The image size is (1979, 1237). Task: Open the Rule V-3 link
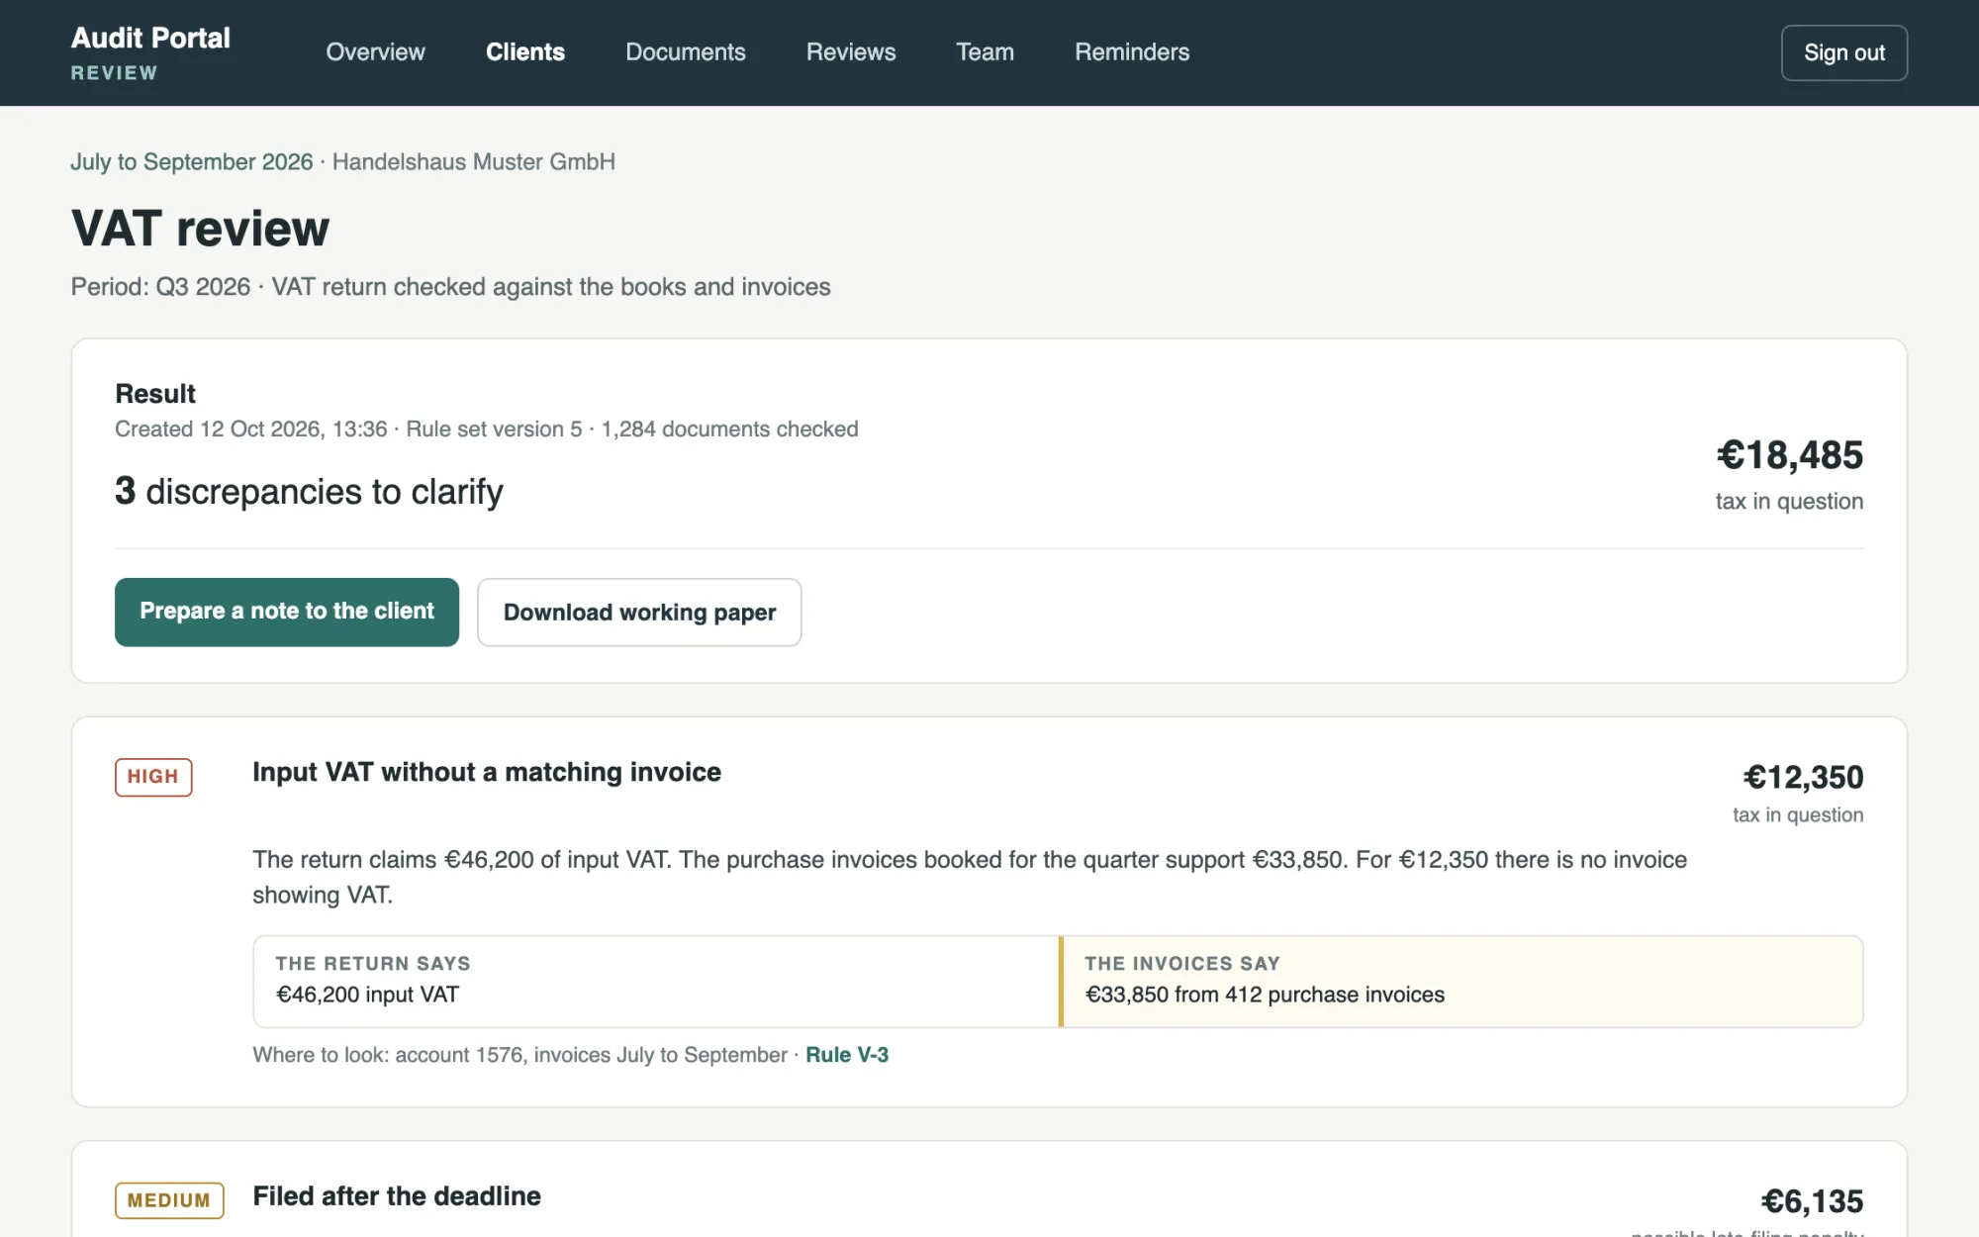coord(846,1055)
